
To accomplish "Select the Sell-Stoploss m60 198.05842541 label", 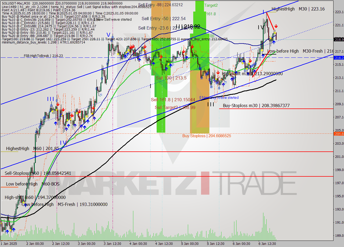I will coord(38,173).
